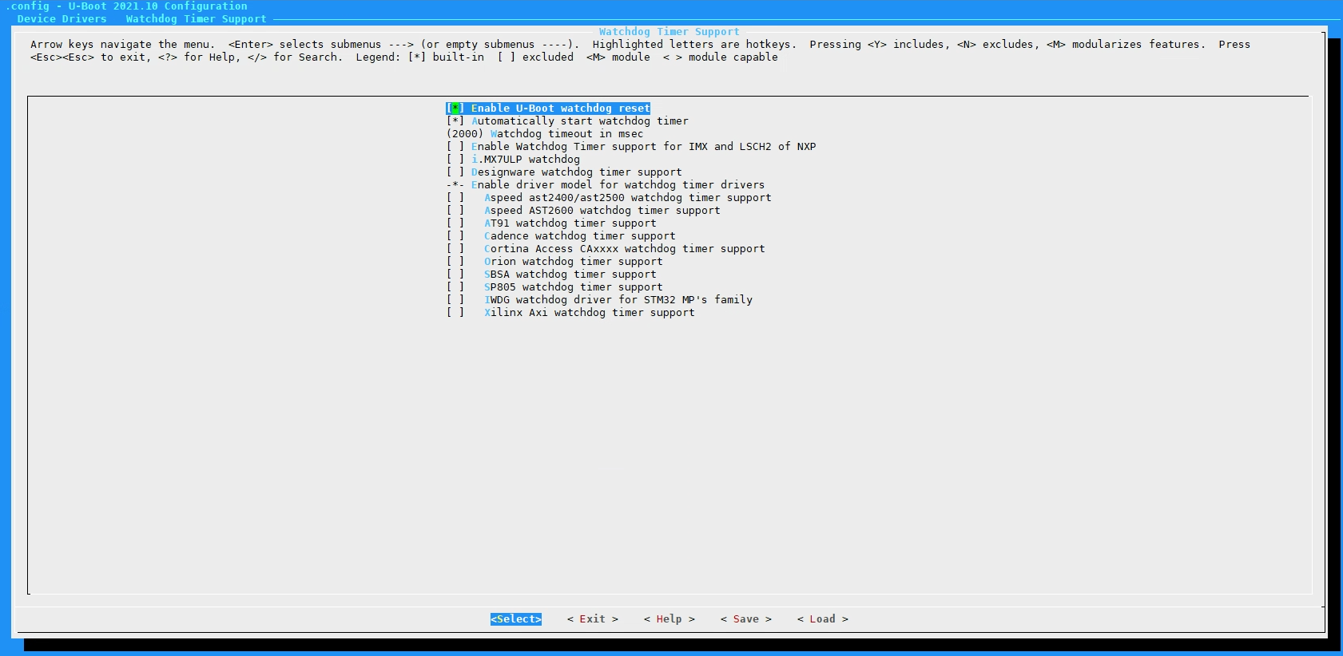Toggle IWDG watchdog driver STM32 checkbox

pos(455,300)
